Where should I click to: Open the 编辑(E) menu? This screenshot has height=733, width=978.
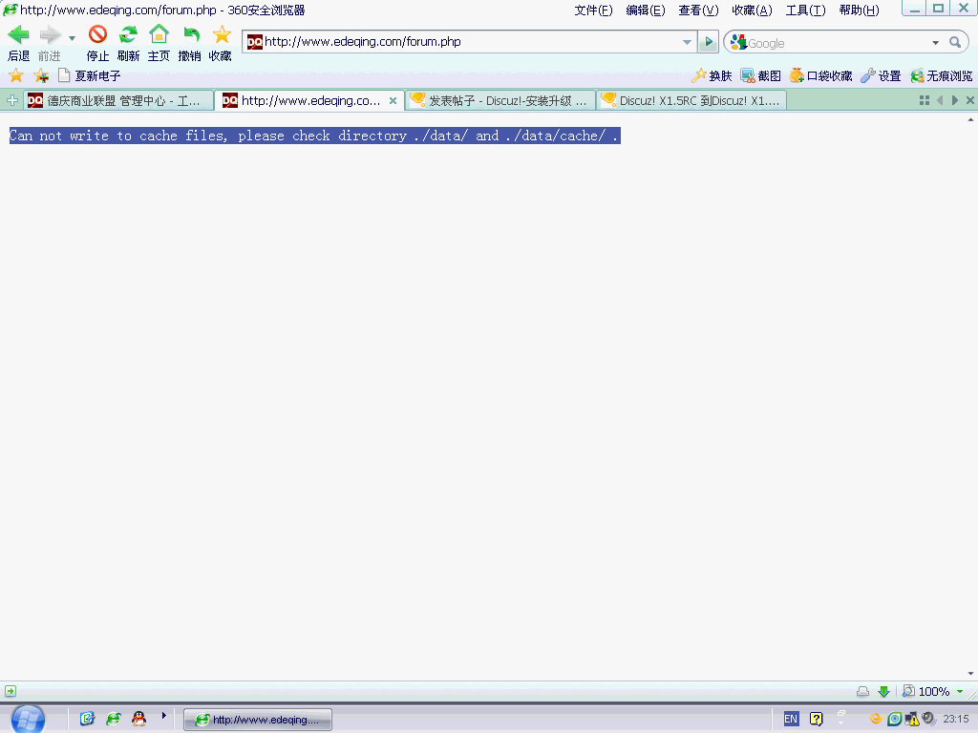pyautogui.click(x=646, y=10)
